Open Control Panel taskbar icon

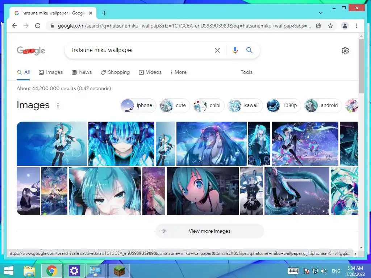(96, 271)
